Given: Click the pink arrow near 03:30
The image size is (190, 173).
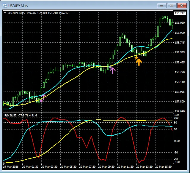Looking at the screenshot, I should (x=44, y=97).
